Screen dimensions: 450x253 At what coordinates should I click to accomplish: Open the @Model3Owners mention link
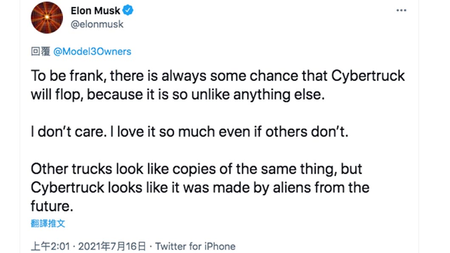tap(92, 52)
